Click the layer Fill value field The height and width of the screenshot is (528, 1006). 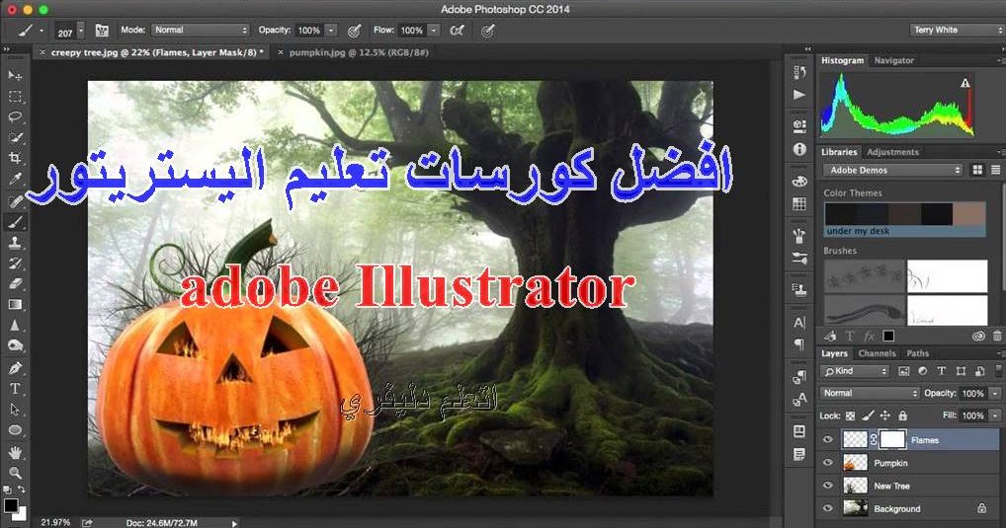[x=972, y=415]
